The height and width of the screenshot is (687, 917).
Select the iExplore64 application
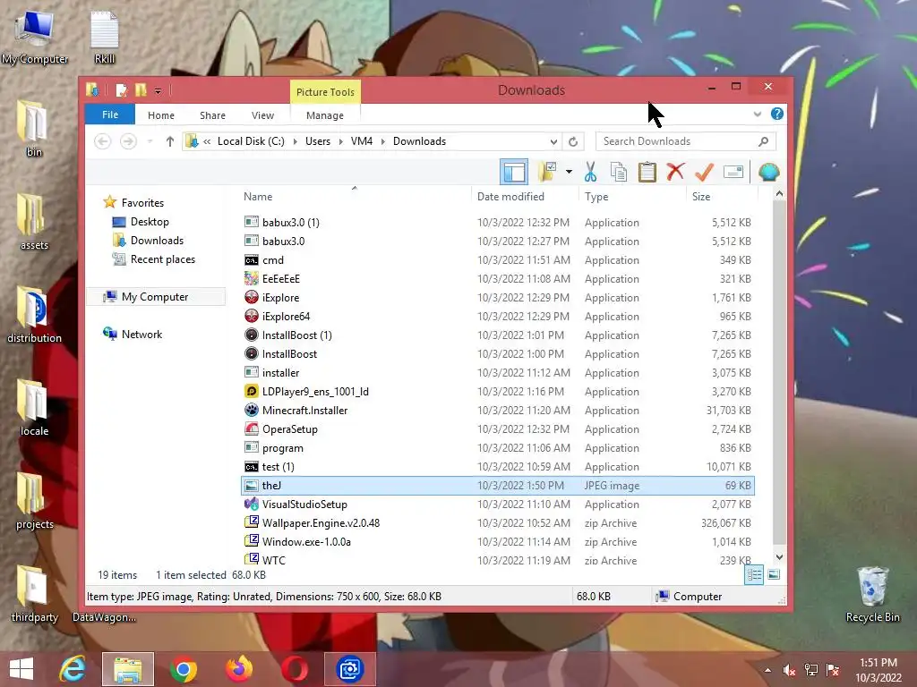286,317
